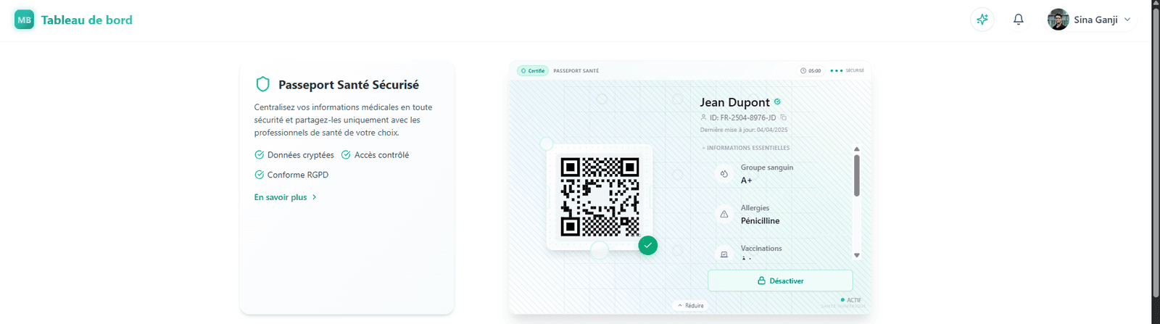The width and height of the screenshot is (1160, 324).
Task: Open the Tableau de bord title
Action: click(87, 20)
